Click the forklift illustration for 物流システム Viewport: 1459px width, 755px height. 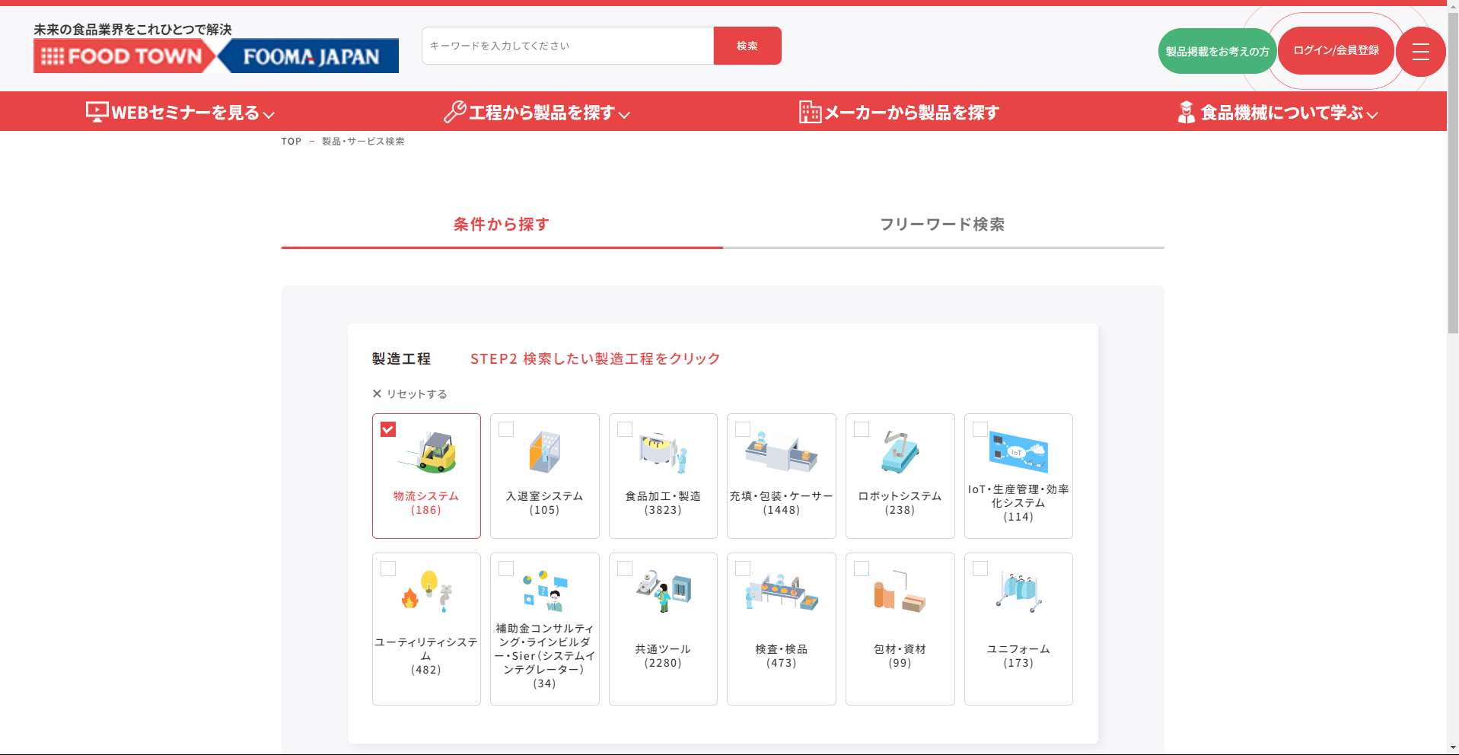click(x=426, y=452)
